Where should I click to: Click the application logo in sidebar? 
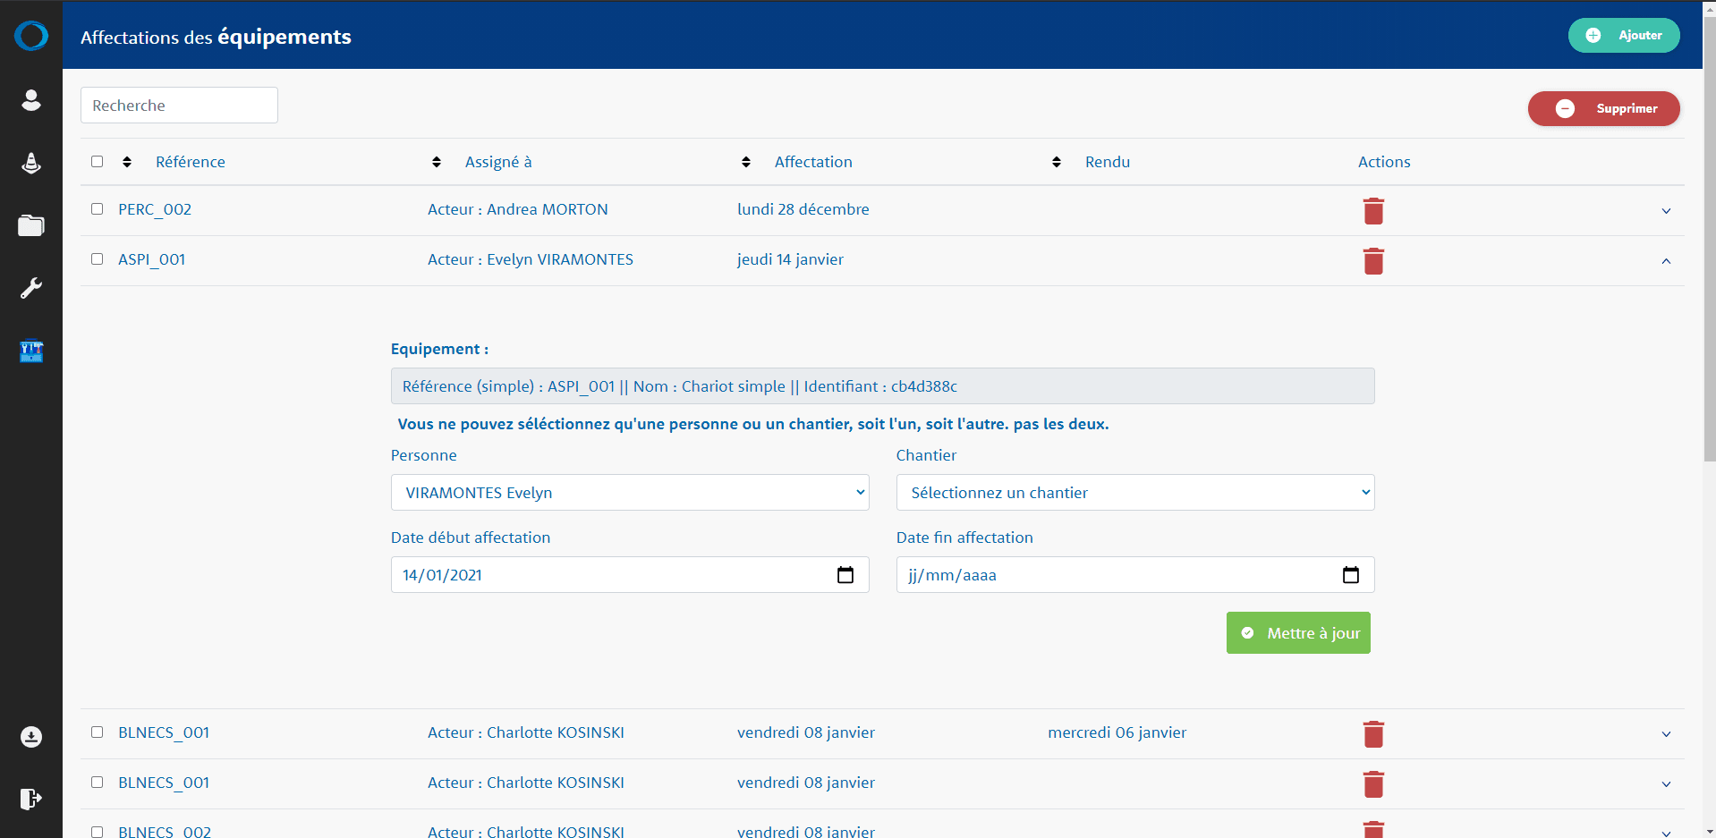(31, 36)
